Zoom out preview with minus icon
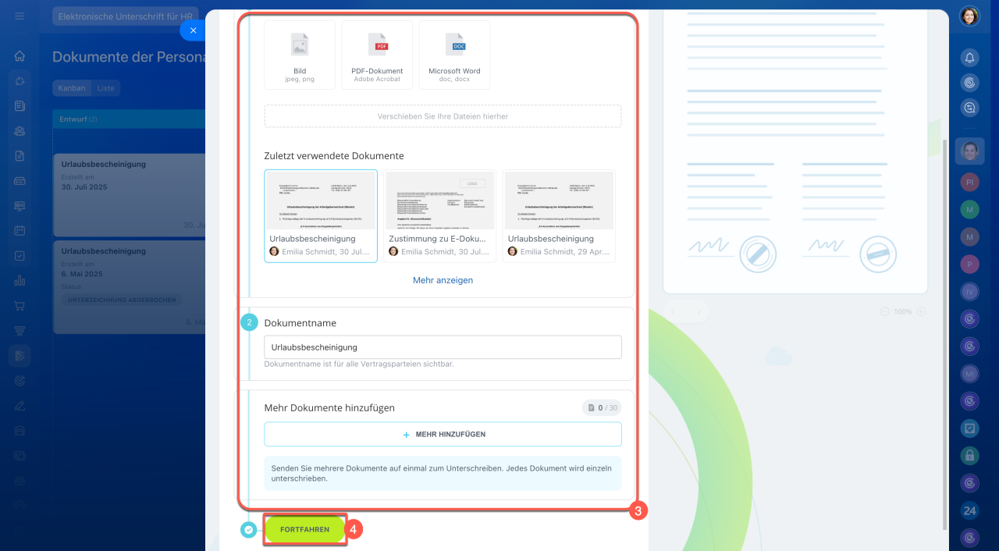999x551 pixels. [884, 311]
